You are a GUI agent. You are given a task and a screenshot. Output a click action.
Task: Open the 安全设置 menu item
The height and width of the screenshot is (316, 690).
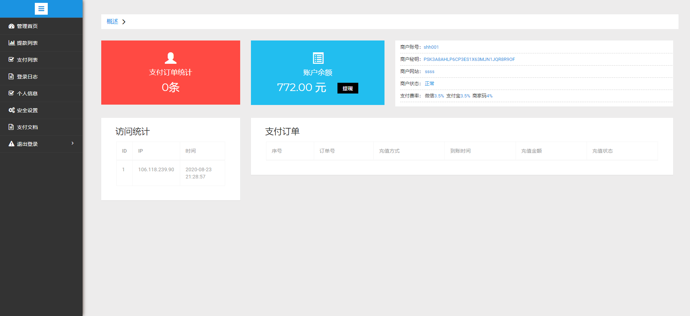pos(41,110)
